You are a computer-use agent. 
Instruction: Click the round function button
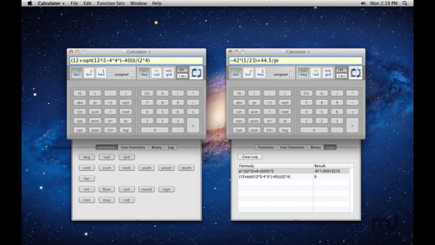(x=146, y=189)
